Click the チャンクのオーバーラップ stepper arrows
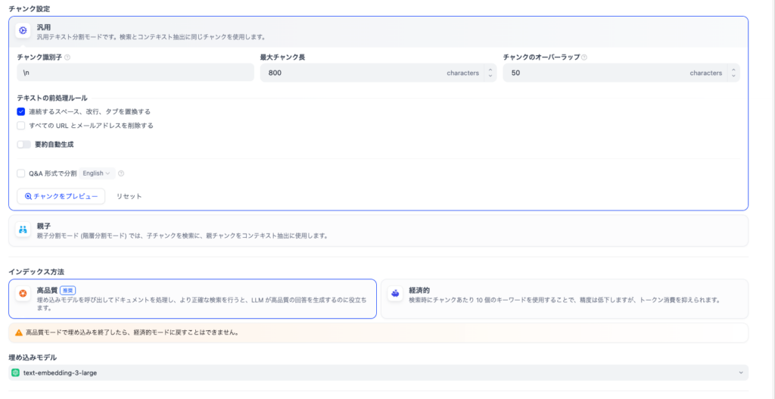Viewport: 775px width, 399px height. [733, 73]
